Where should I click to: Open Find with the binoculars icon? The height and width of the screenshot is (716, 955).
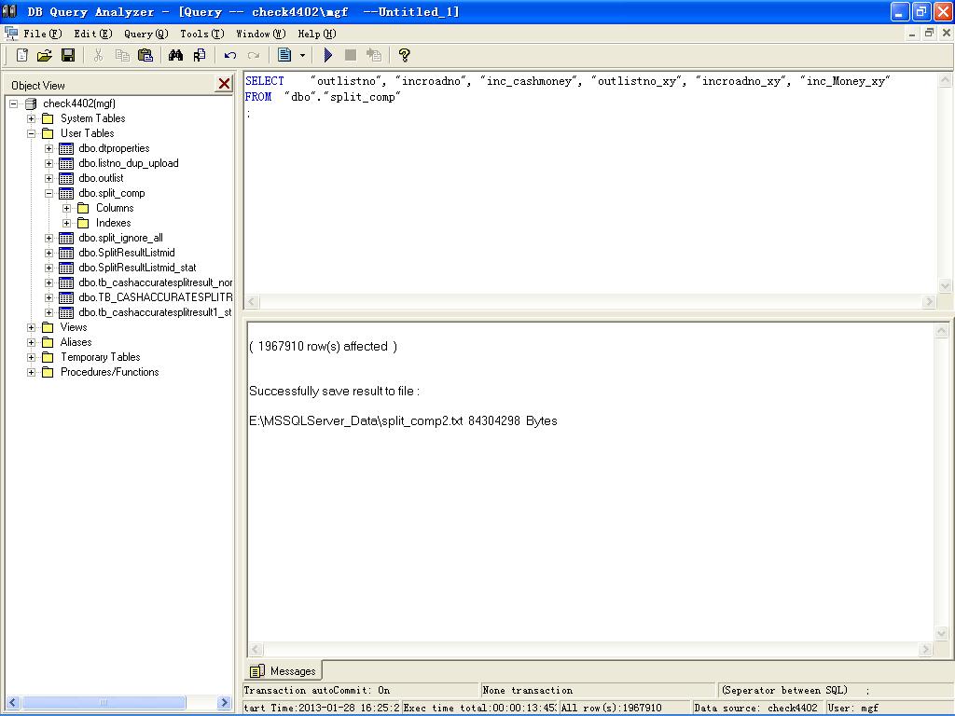click(176, 55)
